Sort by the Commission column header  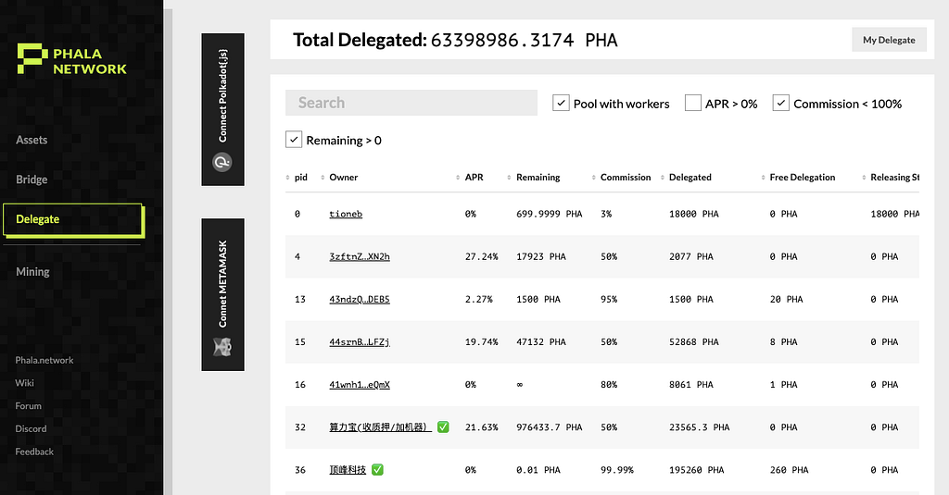pyautogui.click(x=626, y=177)
